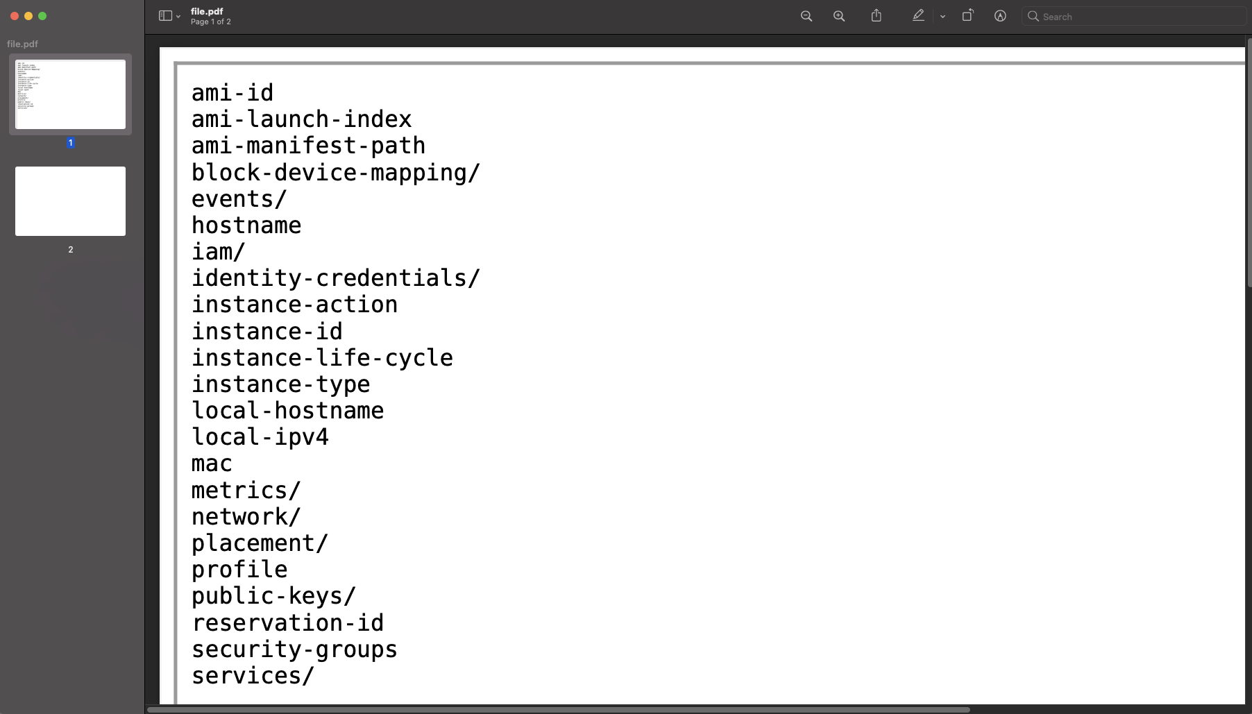1252x714 pixels.
Task: Enter full screen with the green button
Action: tap(42, 15)
